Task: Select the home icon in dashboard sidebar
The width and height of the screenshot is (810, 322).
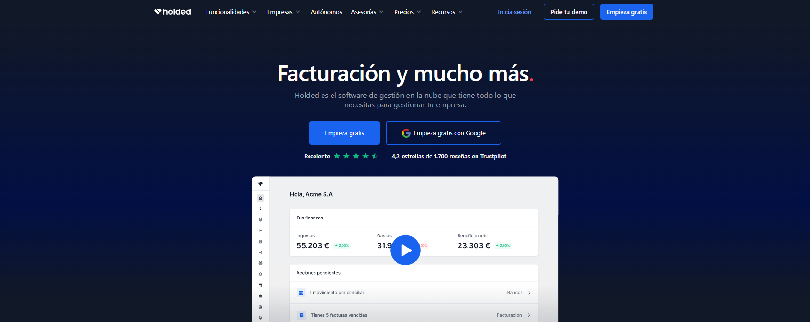Action: click(x=261, y=198)
